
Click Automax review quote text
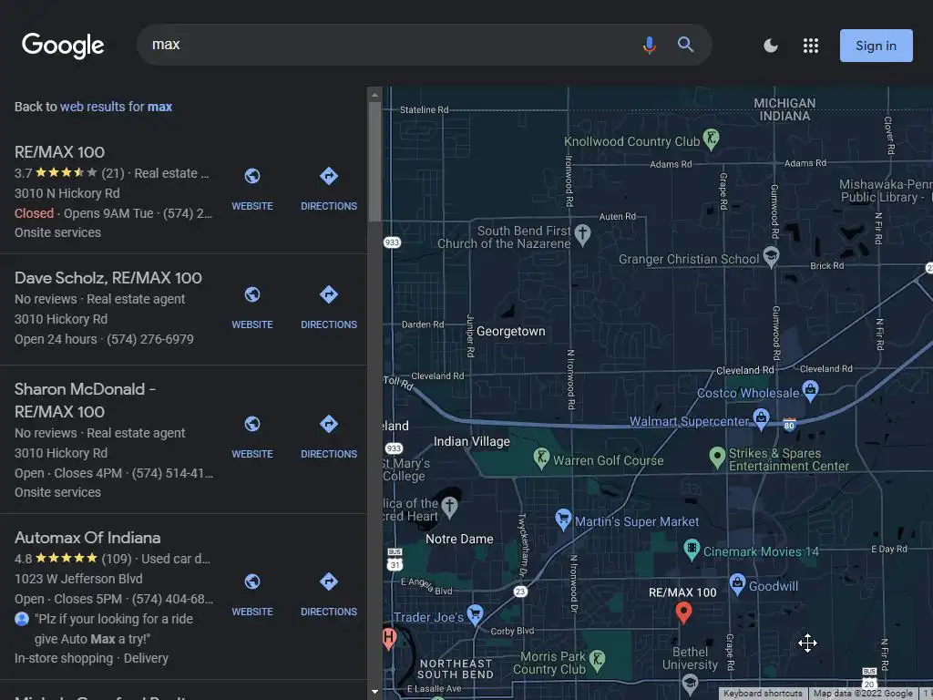pyautogui.click(x=113, y=629)
